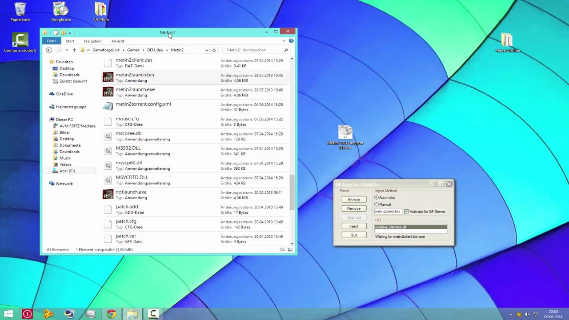Screen dimensions: 569x320
Task: Click the Explorer forward arrow button
Action: click(x=58, y=50)
